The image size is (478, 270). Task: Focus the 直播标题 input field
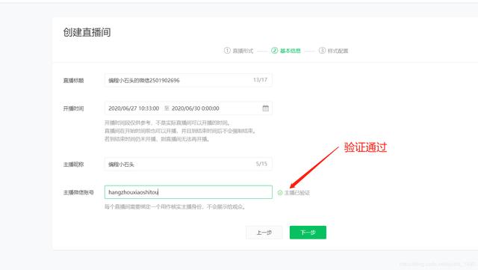coord(188,80)
